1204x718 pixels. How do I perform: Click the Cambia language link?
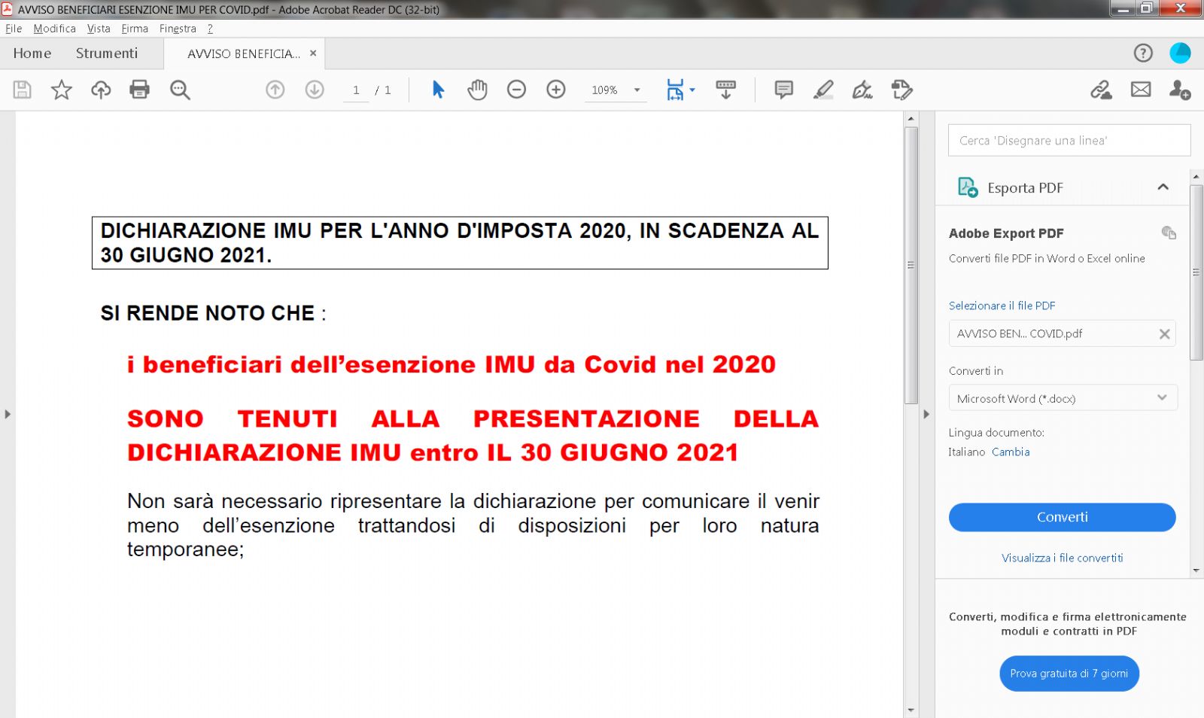coord(1011,452)
